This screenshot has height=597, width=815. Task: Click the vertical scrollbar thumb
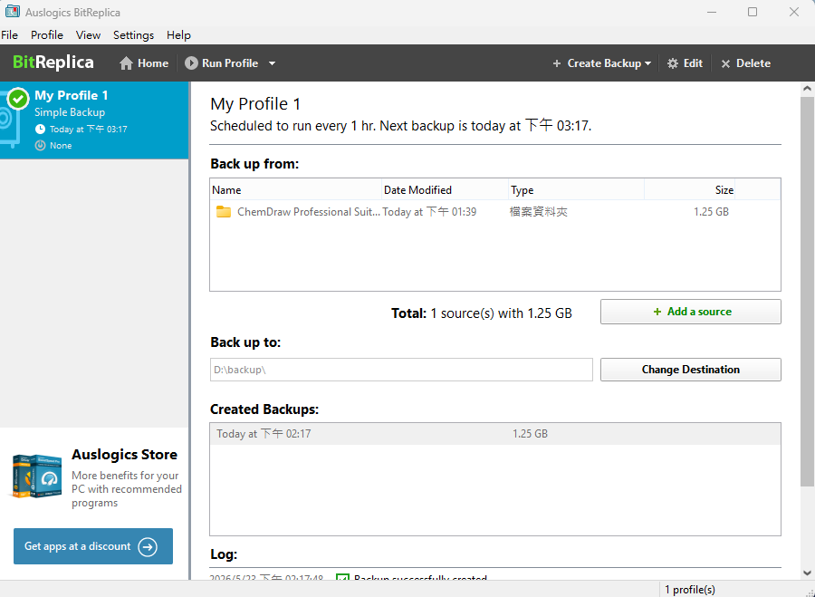[x=807, y=292]
